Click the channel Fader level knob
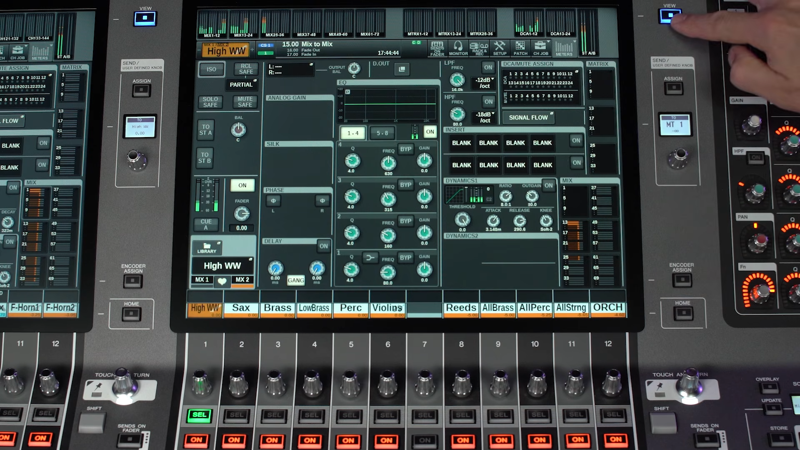 click(242, 214)
